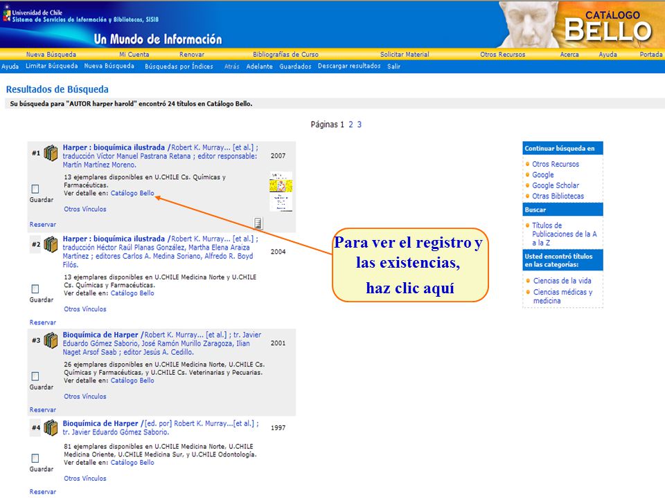The width and height of the screenshot is (665, 498).
Task: Click Reservar for result #1
Action: pyautogui.click(x=42, y=224)
